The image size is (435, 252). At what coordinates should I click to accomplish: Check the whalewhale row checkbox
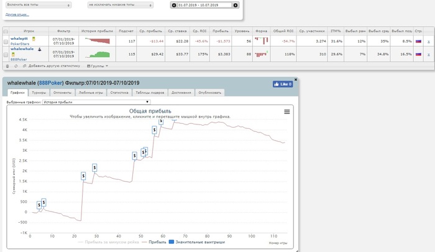click(x=6, y=55)
